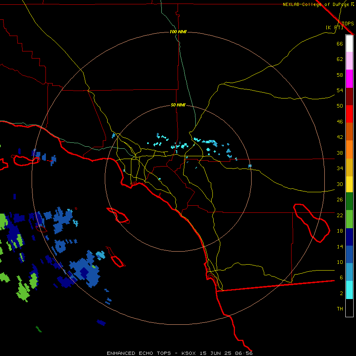The width and height of the screenshot is (356, 356).
Task: Click the dark red (maroon) legend swatch
Action: 349,96
